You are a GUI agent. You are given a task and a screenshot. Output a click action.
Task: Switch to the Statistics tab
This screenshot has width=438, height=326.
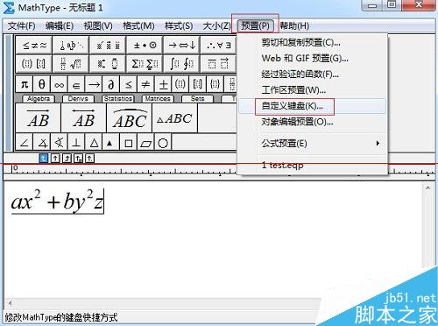point(118,99)
